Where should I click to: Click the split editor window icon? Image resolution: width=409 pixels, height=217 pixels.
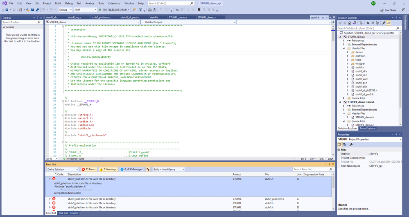point(333,22)
